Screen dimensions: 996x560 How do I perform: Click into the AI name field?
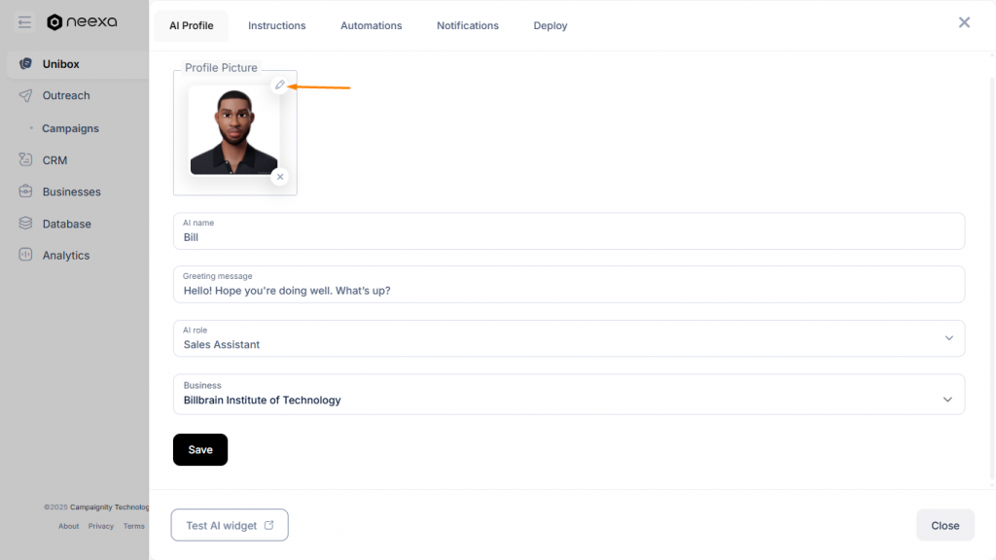(x=569, y=231)
